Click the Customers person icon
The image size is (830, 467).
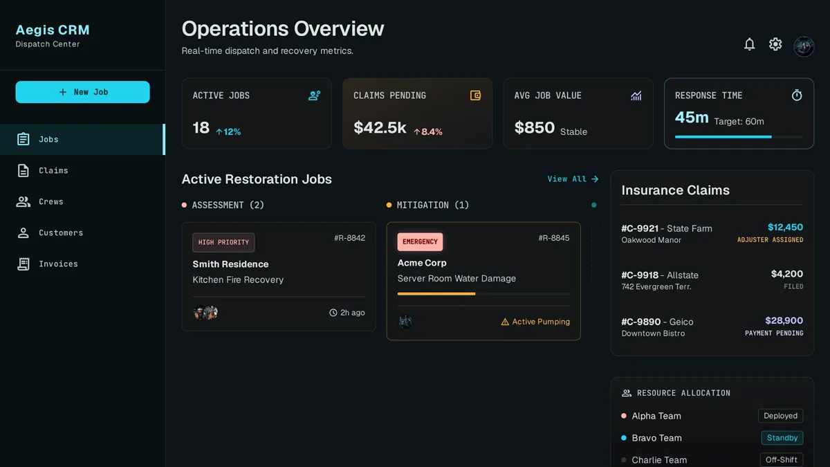pyautogui.click(x=24, y=232)
